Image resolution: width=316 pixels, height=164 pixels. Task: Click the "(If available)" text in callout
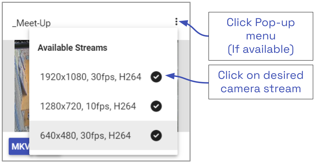261,49
